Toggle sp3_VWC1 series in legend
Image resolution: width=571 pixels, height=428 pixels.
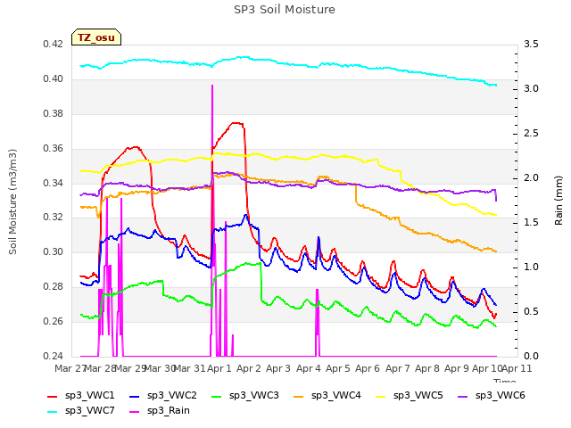81,396
